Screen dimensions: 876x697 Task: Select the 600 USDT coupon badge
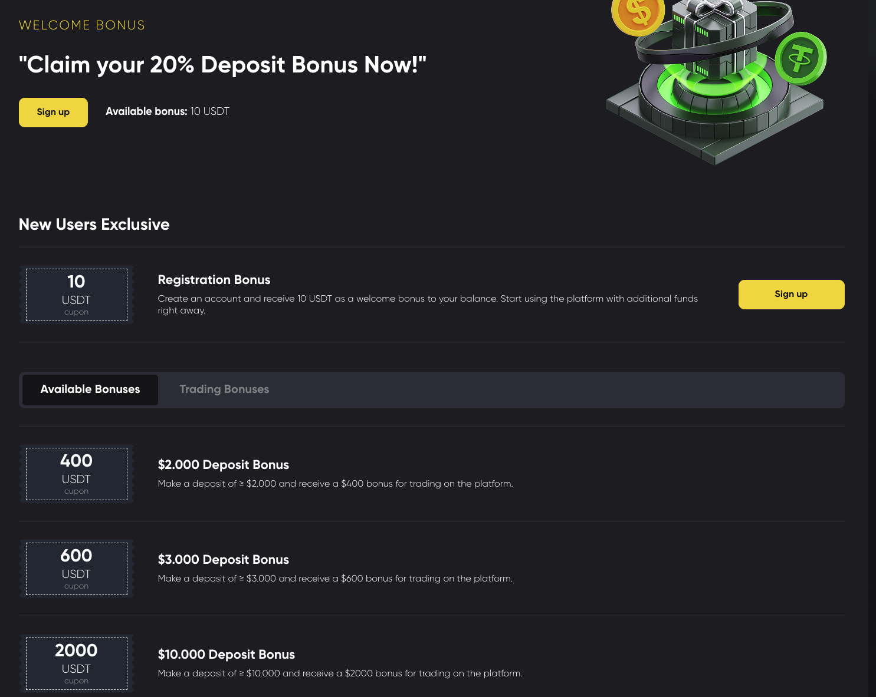(x=77, y=569)
